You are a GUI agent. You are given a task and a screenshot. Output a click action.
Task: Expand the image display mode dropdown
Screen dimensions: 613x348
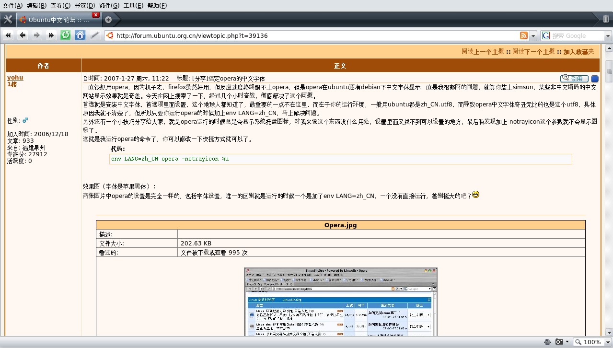[567, 342]
